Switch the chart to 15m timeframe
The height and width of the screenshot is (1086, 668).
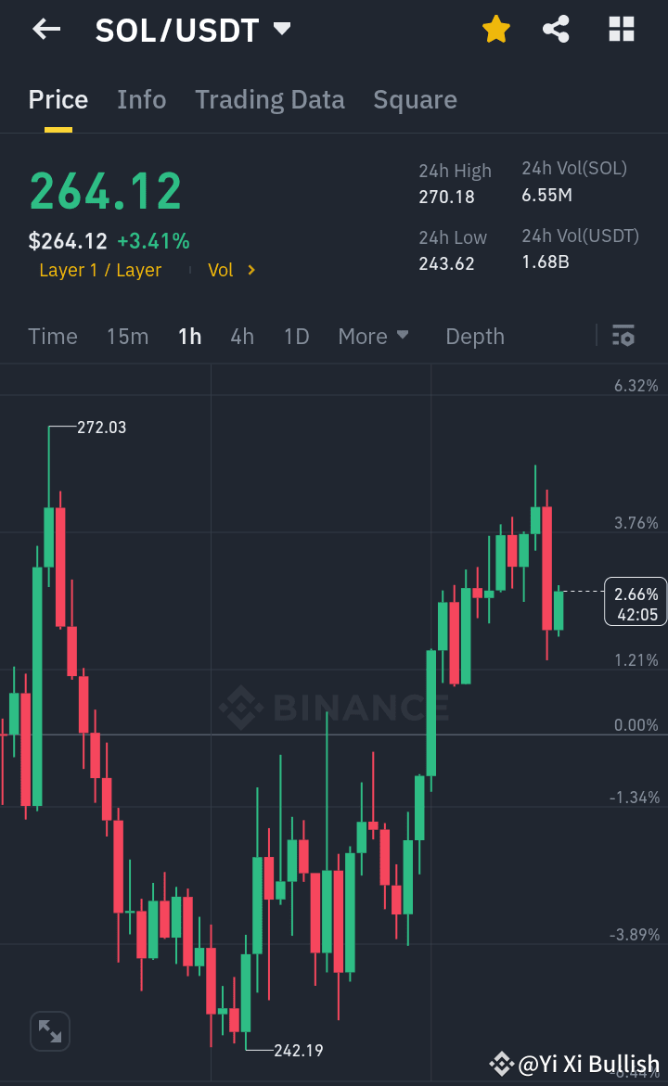(127, 336)
